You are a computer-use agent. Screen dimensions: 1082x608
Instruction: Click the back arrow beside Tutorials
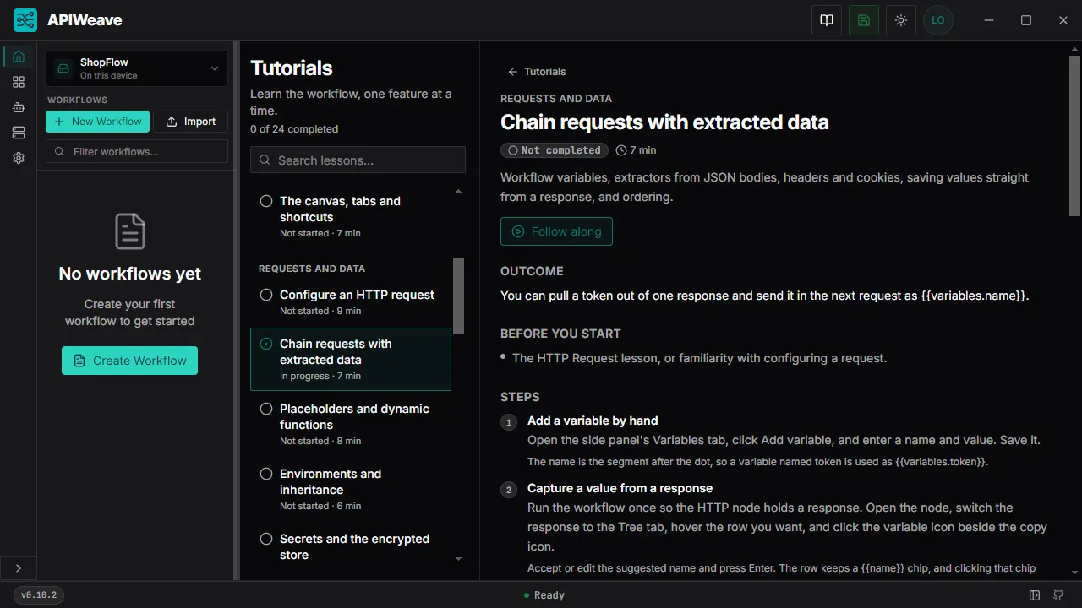(x=512, y=72)
